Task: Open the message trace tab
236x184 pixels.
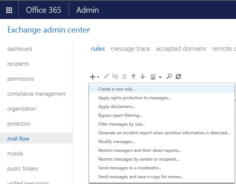Action: pos(130,49)
